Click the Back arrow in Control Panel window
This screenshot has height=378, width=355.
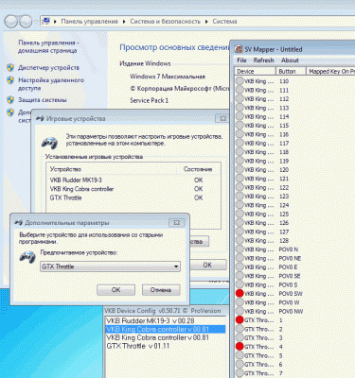tap(10, 22)
